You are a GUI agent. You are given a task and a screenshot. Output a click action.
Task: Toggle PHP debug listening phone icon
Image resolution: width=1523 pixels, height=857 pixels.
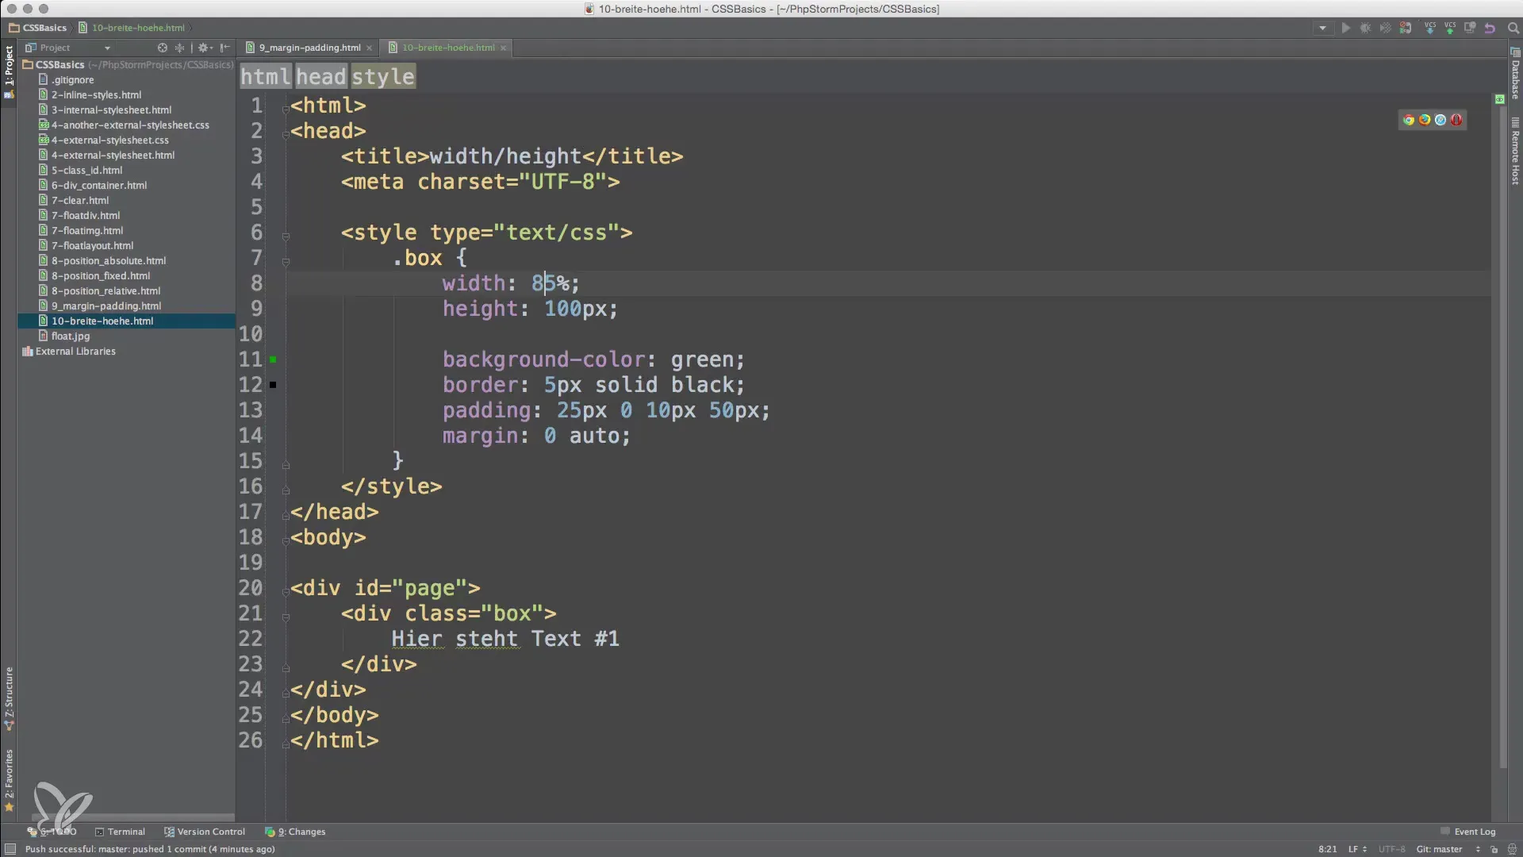click(x=1406, y=28)
